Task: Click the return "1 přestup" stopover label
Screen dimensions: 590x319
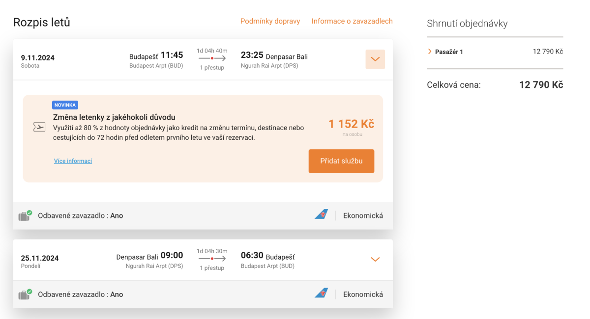Action: 212,268
